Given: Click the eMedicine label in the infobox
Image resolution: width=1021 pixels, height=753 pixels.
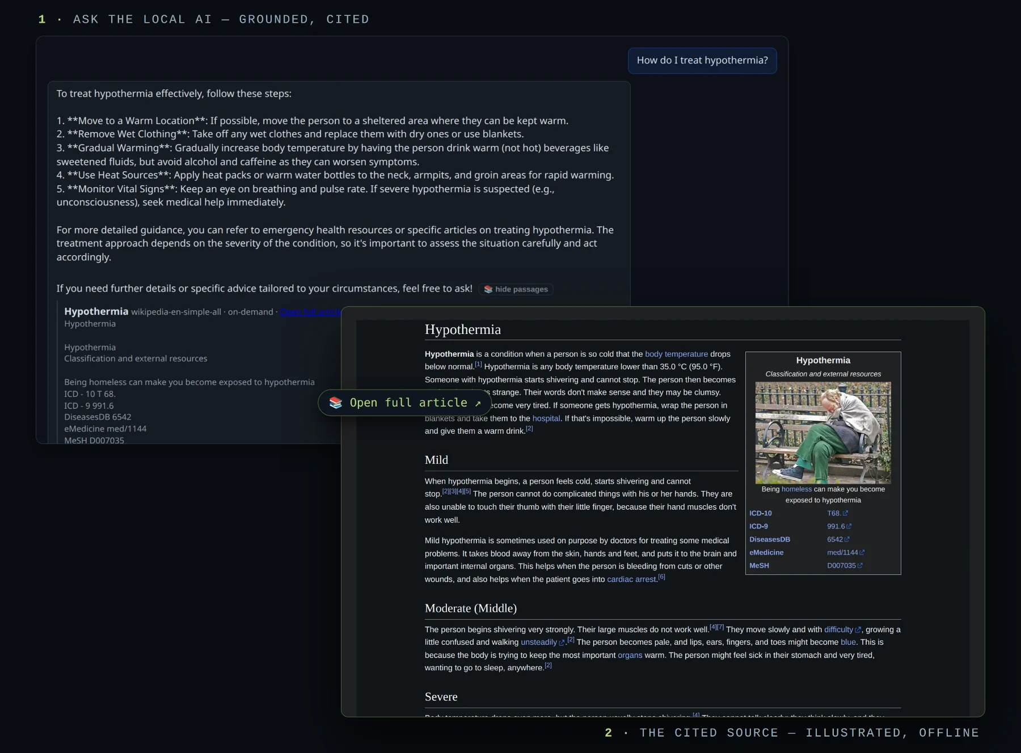Looking at the screenshot, I should [766, 553].
